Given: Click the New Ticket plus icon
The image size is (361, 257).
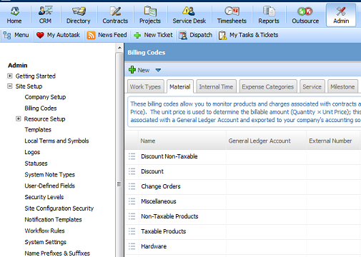Looking at the screenshot, I should (137, 35).
